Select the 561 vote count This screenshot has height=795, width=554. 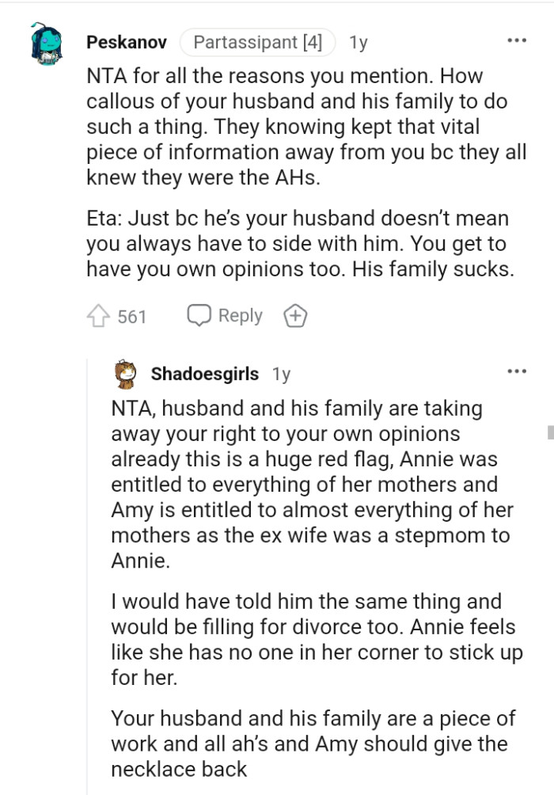pos(132,316)
